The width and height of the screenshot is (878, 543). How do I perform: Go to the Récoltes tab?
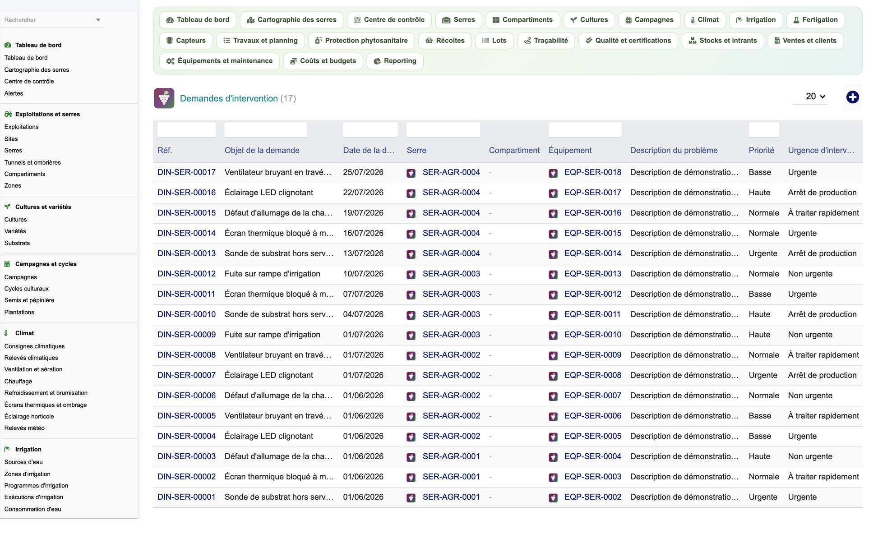(x=445, y=41)
